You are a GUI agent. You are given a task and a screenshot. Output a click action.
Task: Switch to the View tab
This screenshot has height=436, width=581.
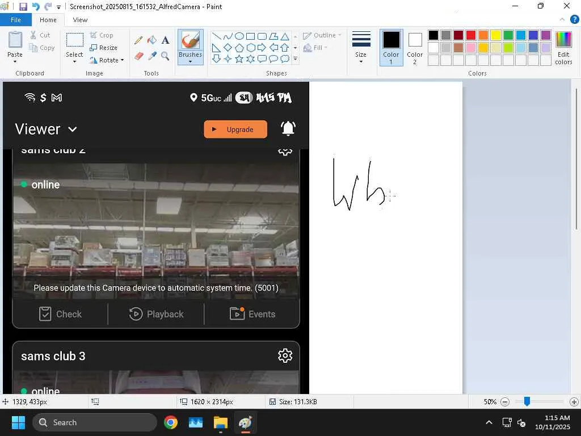(80, 20)
